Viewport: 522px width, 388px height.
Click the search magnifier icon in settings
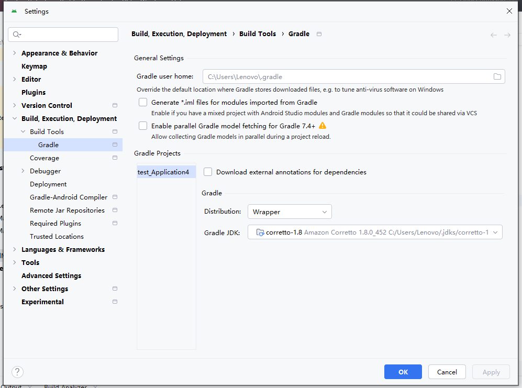point(17,35)
